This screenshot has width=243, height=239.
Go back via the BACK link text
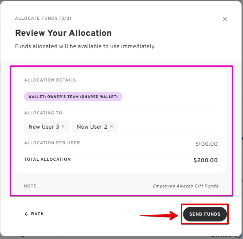(x=38, y=214)
